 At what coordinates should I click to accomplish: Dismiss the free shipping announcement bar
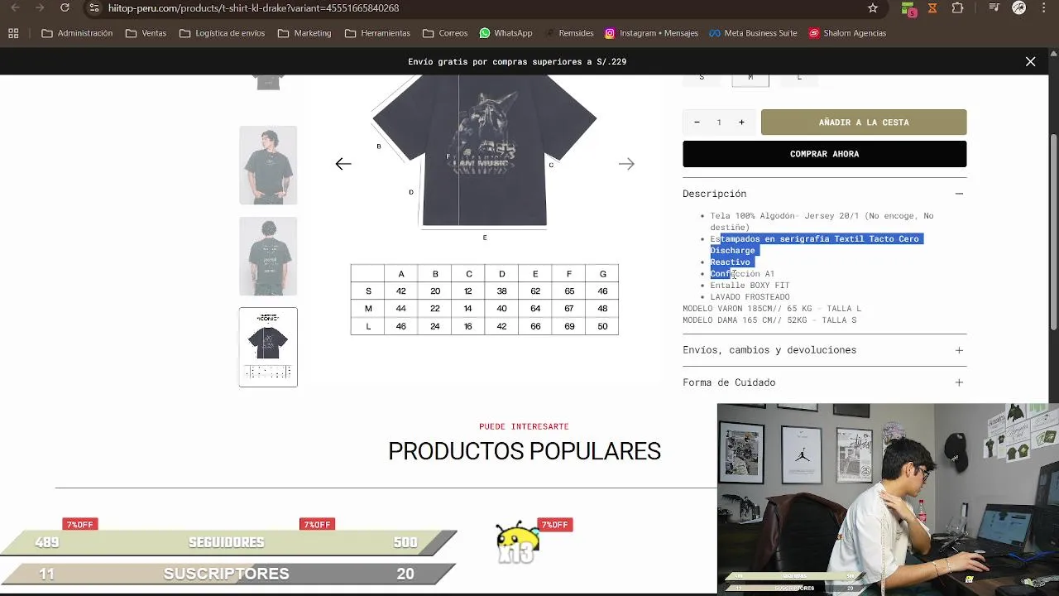(x=1030, y=61)
